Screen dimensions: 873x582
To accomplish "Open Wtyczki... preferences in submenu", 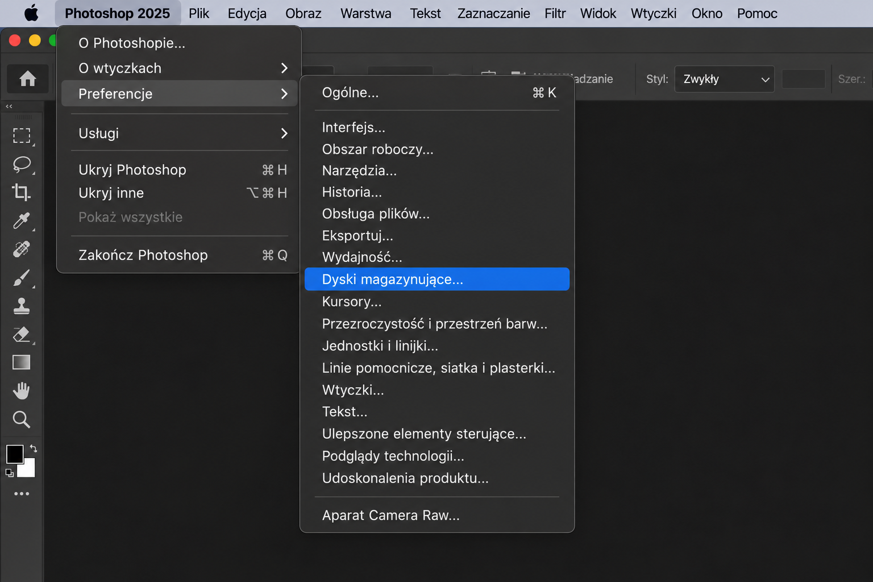I will pyautogui.click(x=437, y=390).
